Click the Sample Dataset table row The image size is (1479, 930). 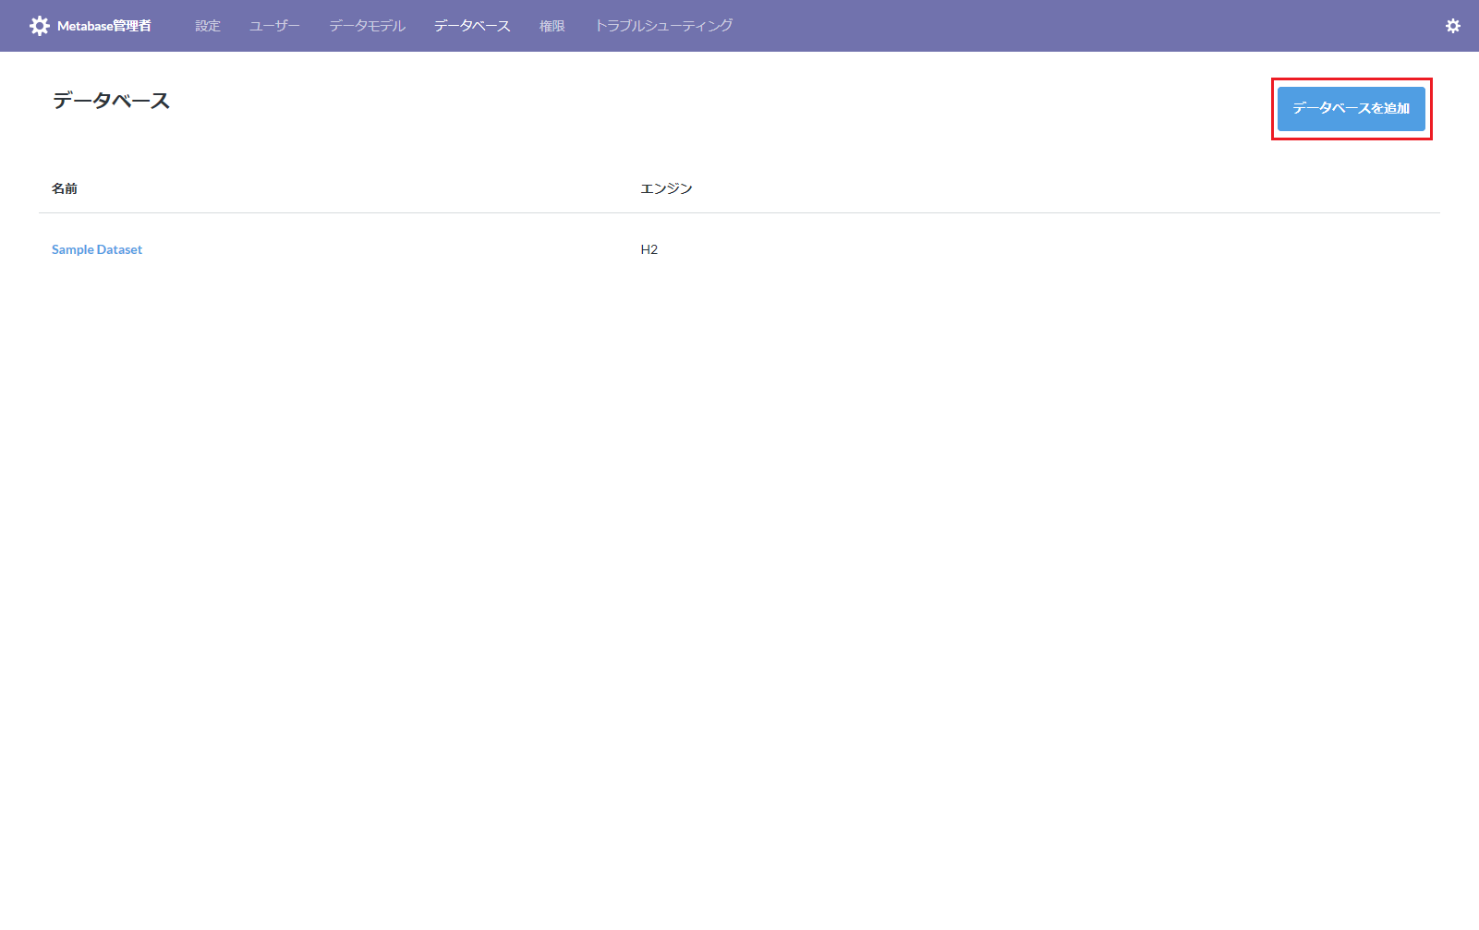370,248
